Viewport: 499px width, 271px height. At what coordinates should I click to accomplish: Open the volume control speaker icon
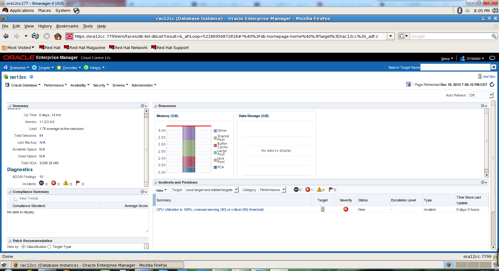tap(495, 11)
